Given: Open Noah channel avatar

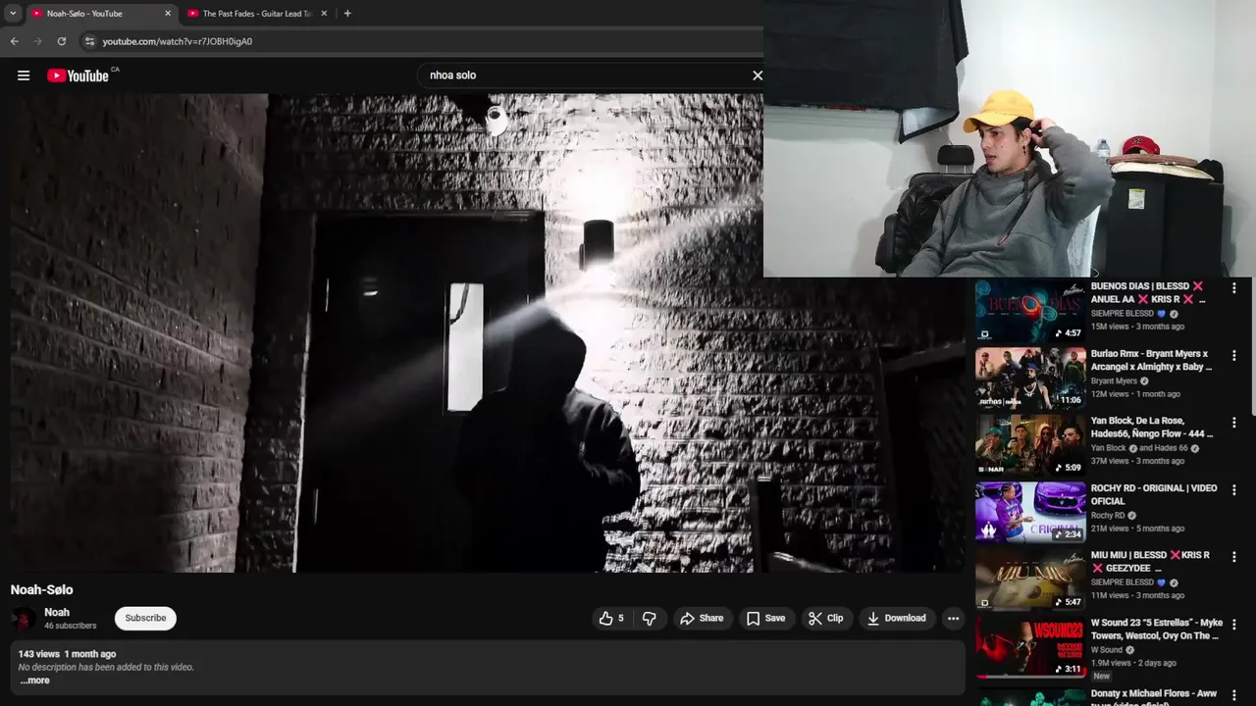Looking at the screenshot, I should click(24, 619).
